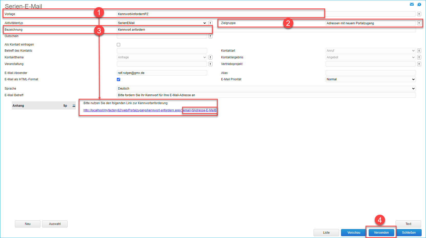Open lookup button beside Kontaktergebnis dropdown
426x238 pixels.
coord(419,57)
